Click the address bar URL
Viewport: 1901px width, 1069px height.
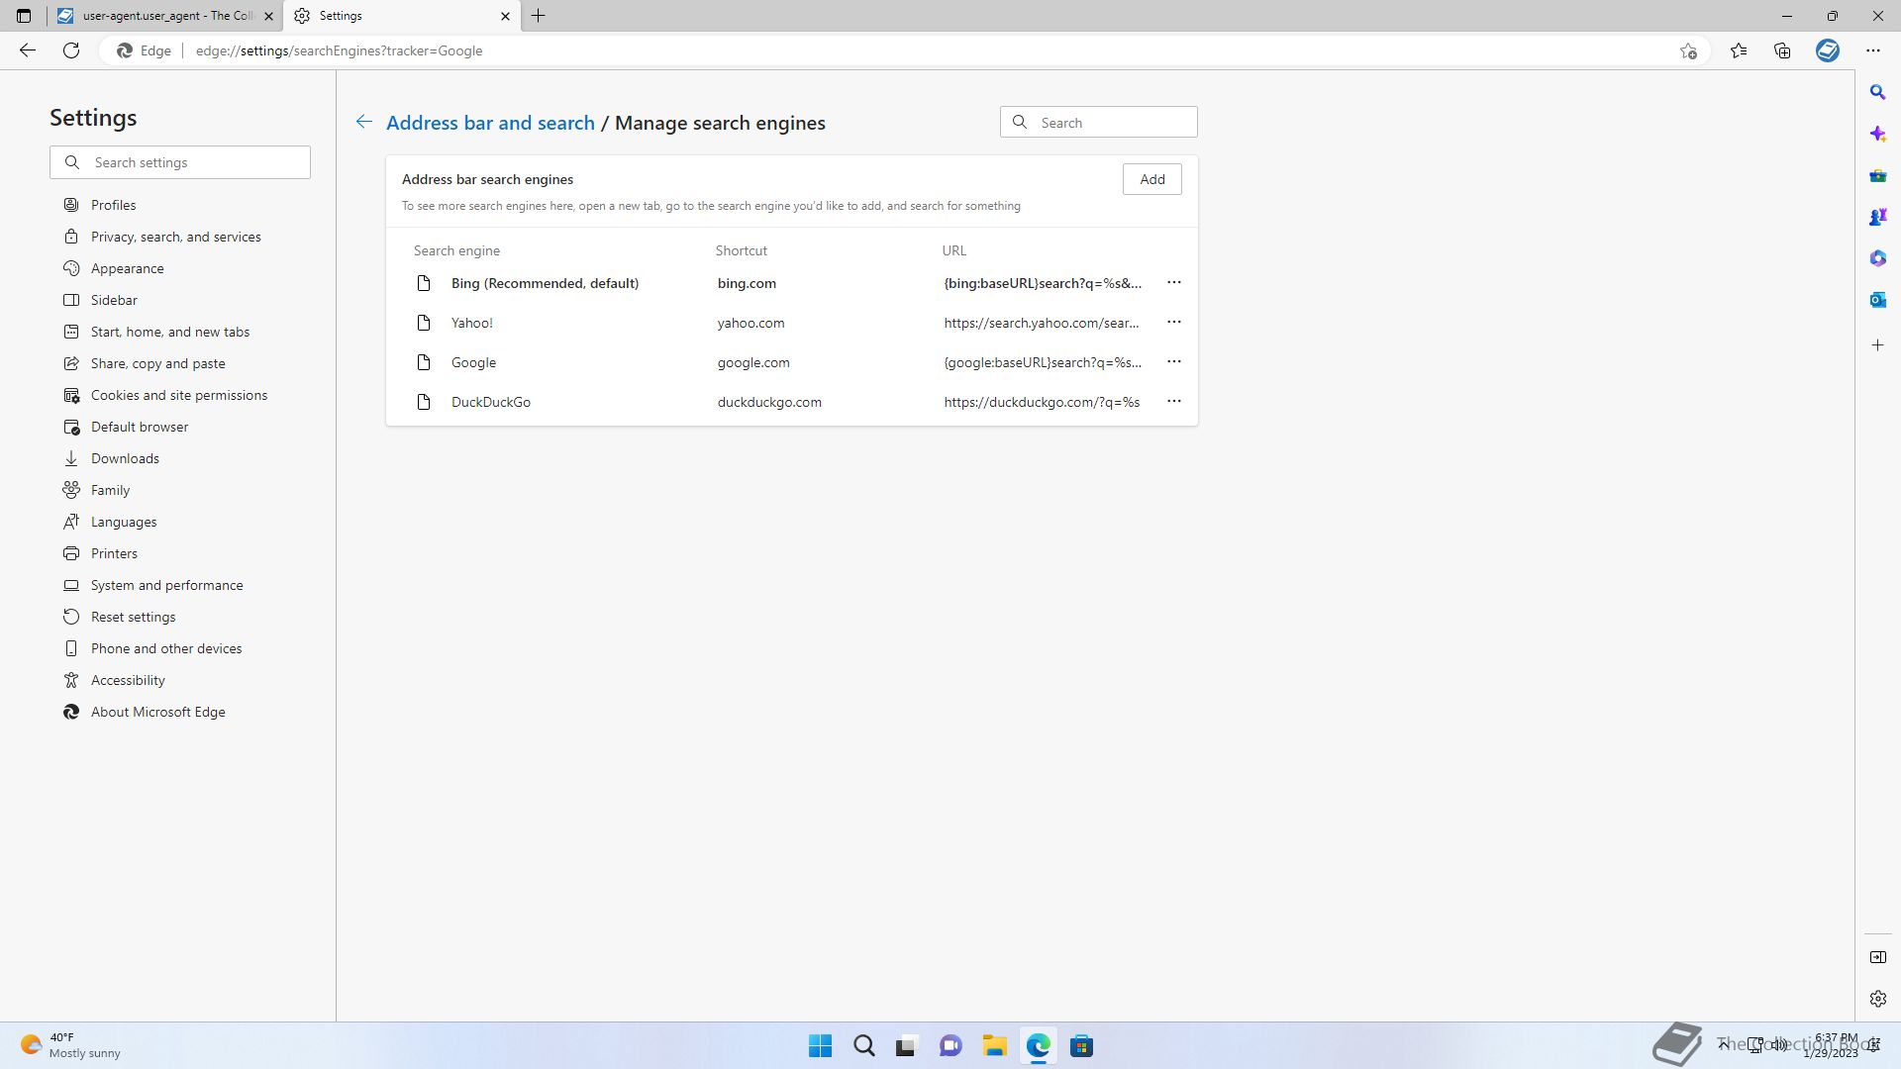click(339, 50)
